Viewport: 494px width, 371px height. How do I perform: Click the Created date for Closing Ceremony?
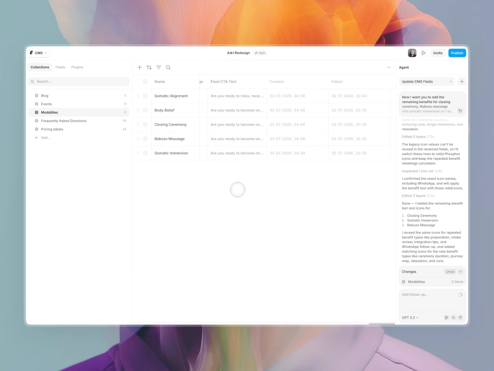287,125
